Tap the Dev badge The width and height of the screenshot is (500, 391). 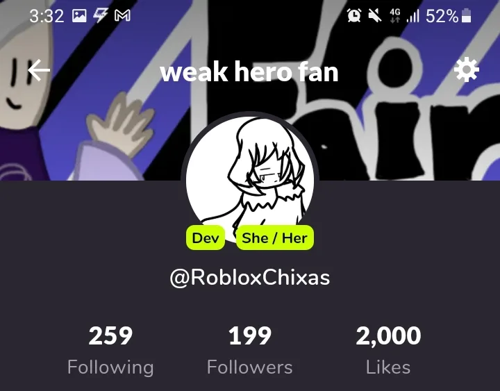click(x=206, y=238)
